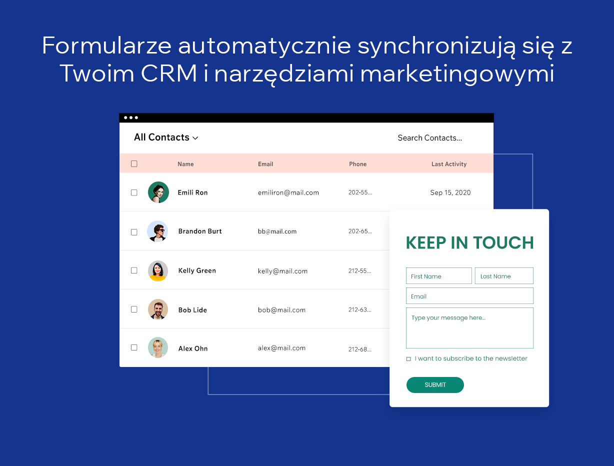This screenshot has height=466, width=614.
Task: Click the window control dots in title bar
Action: 131,118
